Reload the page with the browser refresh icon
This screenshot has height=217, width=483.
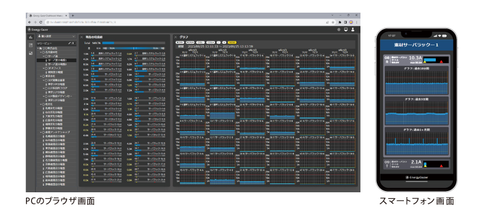click(x=40, y=22)
